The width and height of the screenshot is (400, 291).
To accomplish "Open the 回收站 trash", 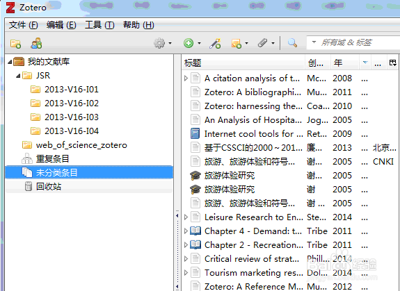I will (x=49, y=186).
